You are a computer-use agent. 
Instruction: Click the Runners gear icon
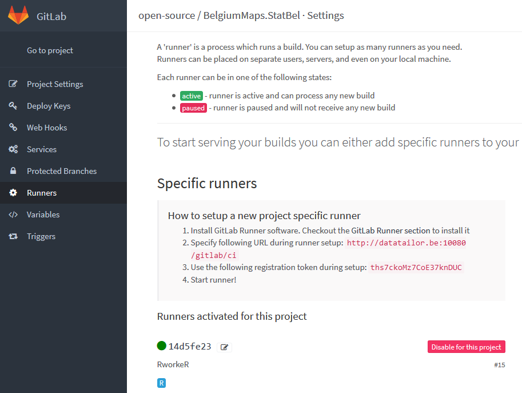click(x=13, y=193)
